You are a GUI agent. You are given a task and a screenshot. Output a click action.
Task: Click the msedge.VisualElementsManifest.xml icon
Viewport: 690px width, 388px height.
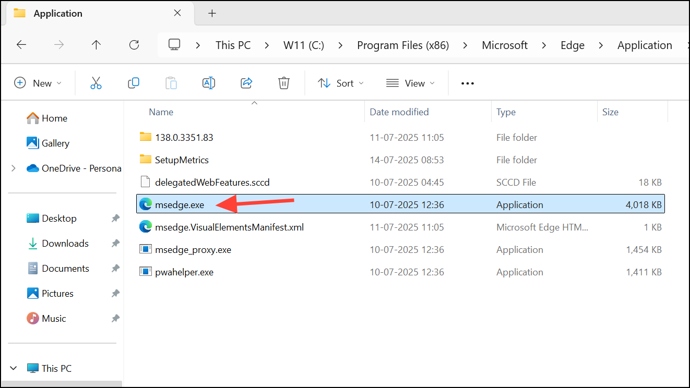coord(146,227)
